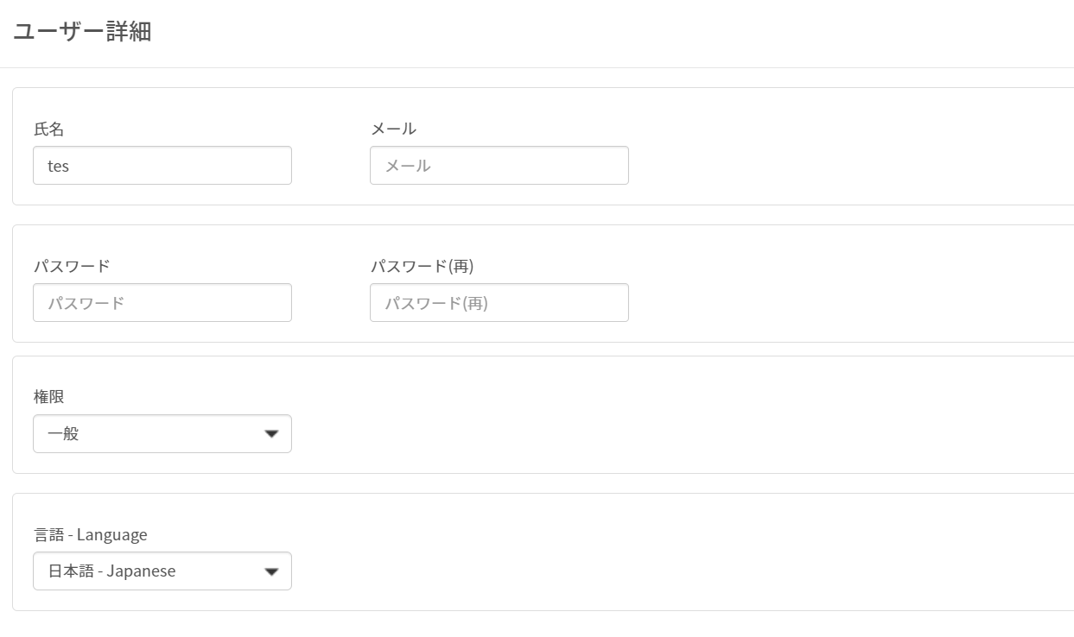The width and height of the screenshot is (1074, 637).
Task: Open the 権限 select box showing 一般
Action: [x=162, y=434]
